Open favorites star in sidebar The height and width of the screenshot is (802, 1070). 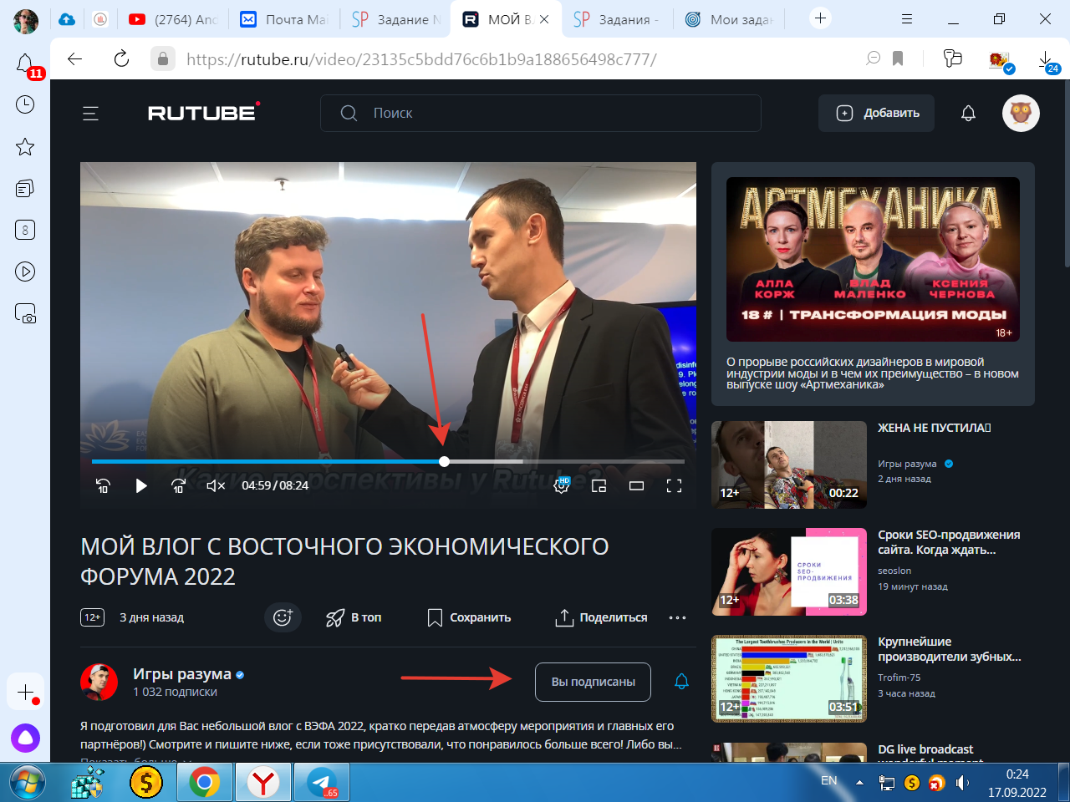[x=25, y=147]
